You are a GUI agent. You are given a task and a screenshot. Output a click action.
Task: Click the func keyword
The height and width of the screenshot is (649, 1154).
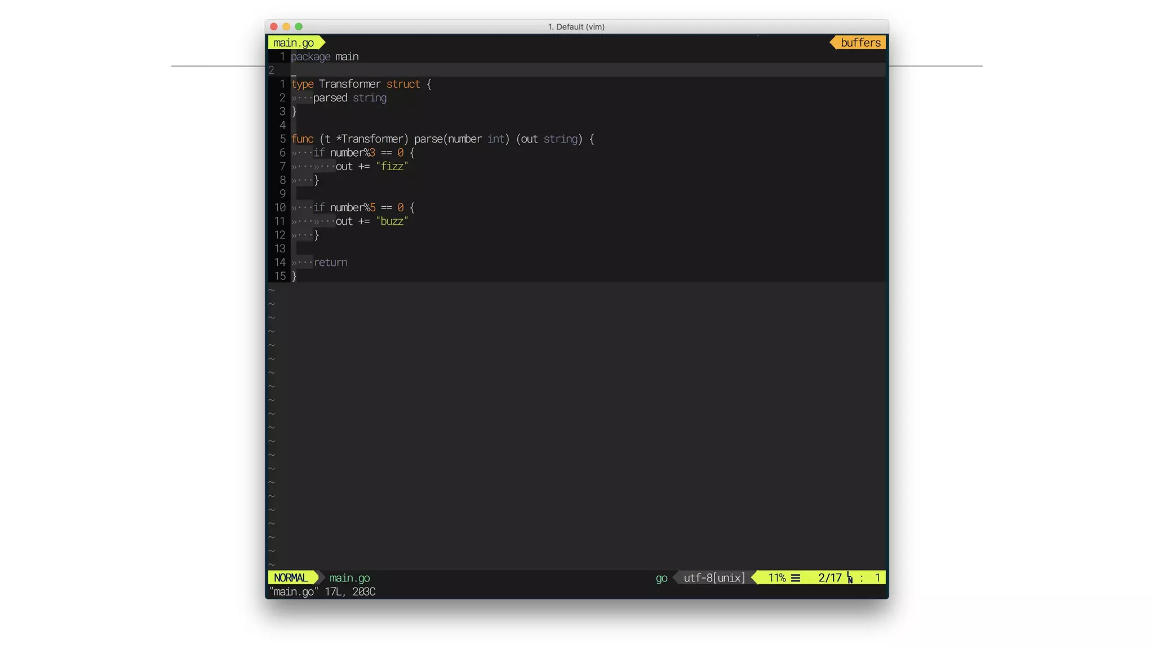click(302, 139)
